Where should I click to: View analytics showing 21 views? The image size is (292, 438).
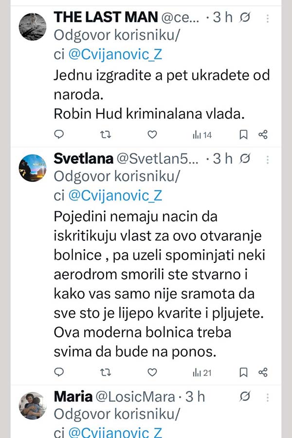pos(202,373)
